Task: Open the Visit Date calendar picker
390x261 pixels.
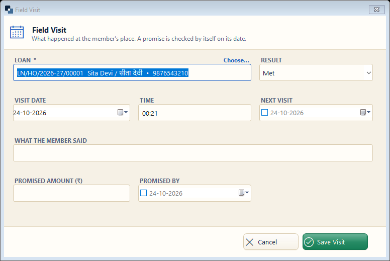Action: [x=123, y=113]
